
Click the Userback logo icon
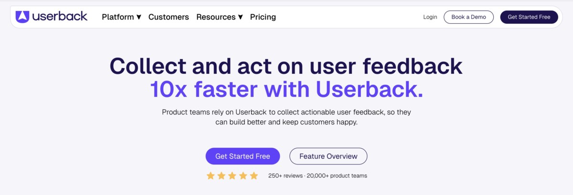(x=22, y=17)
